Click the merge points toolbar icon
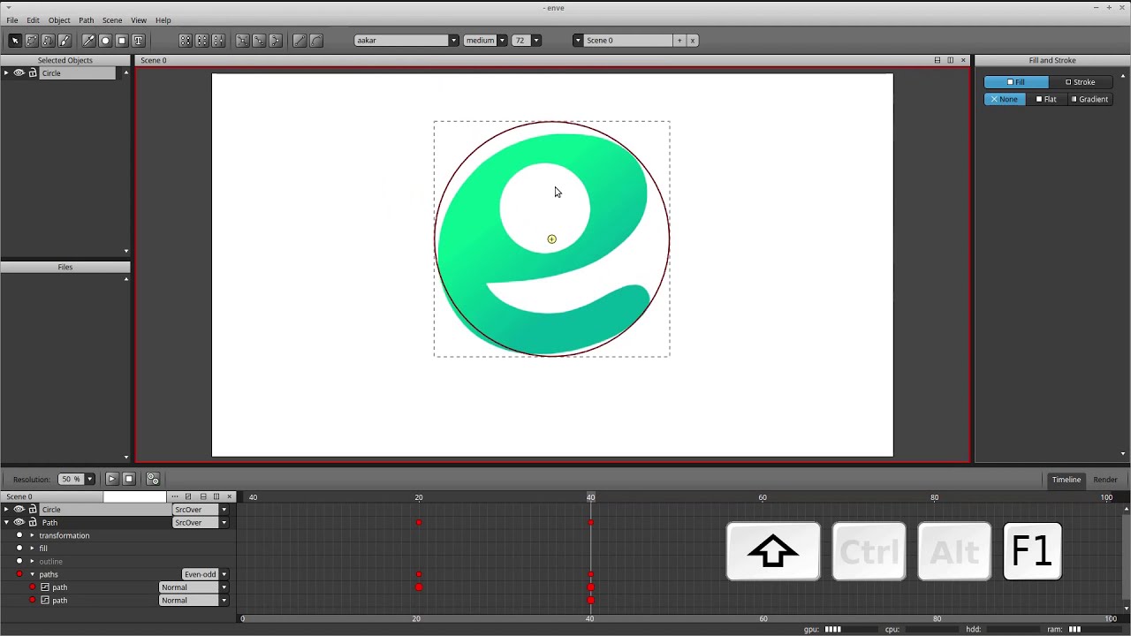1131x636 pixels. [275, 41]
